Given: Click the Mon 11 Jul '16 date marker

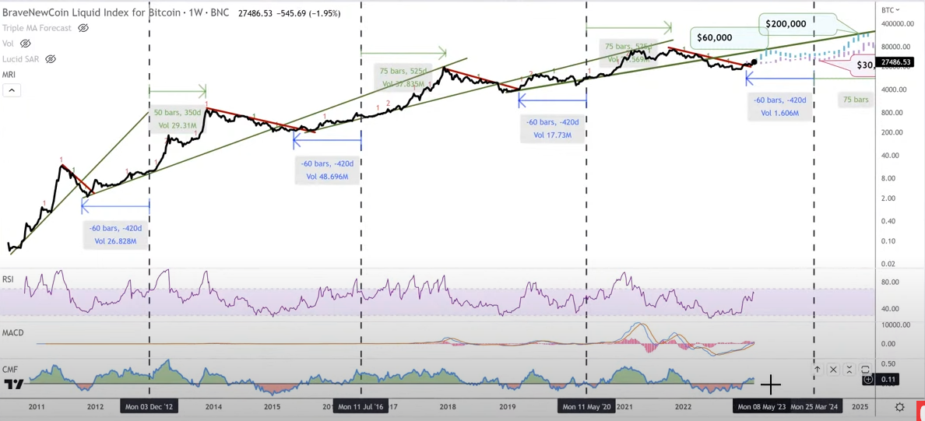Looking at the screenshot, I should pyautogui.click(x=361, y=408).
